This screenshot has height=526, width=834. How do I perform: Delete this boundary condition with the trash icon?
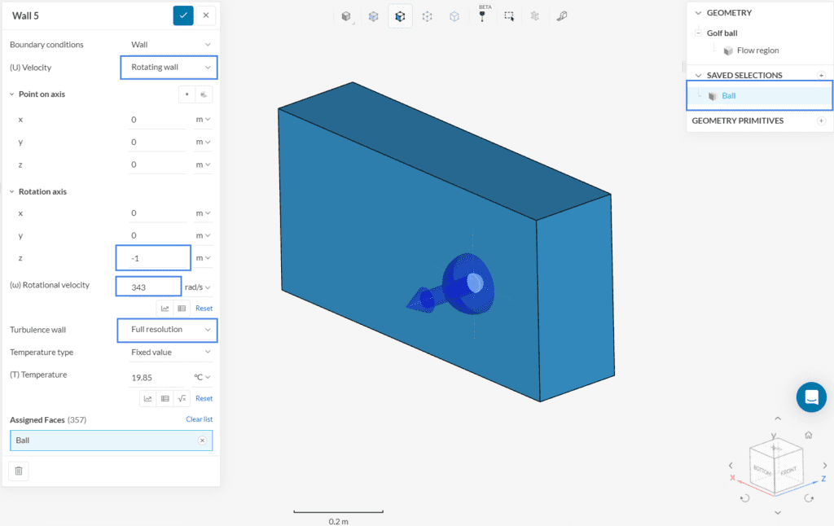[19, 470]
